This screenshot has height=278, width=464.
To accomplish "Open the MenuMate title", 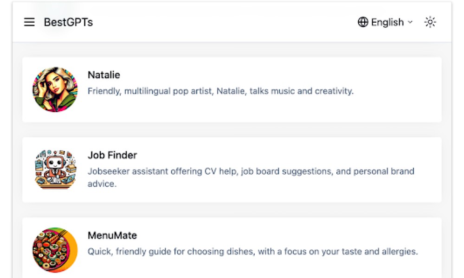I will [x=112, y=235].
